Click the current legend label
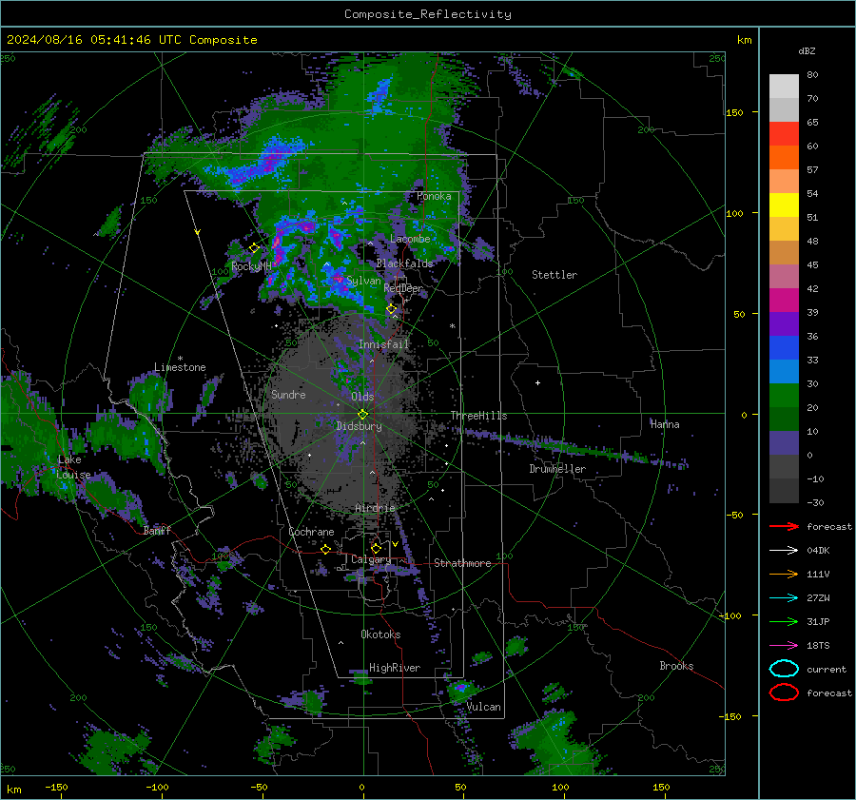This screenshot has height=800, width=856. click(827, 669)
